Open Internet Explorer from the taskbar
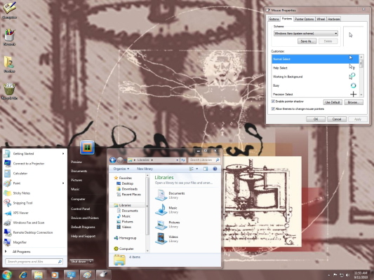 pyautogui.click(x=23, y=275)
